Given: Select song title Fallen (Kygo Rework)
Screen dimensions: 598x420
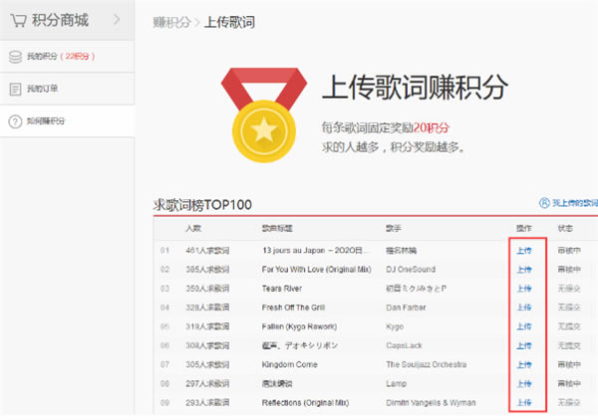Looking at the screenshot, I should [x=299, y=326].
